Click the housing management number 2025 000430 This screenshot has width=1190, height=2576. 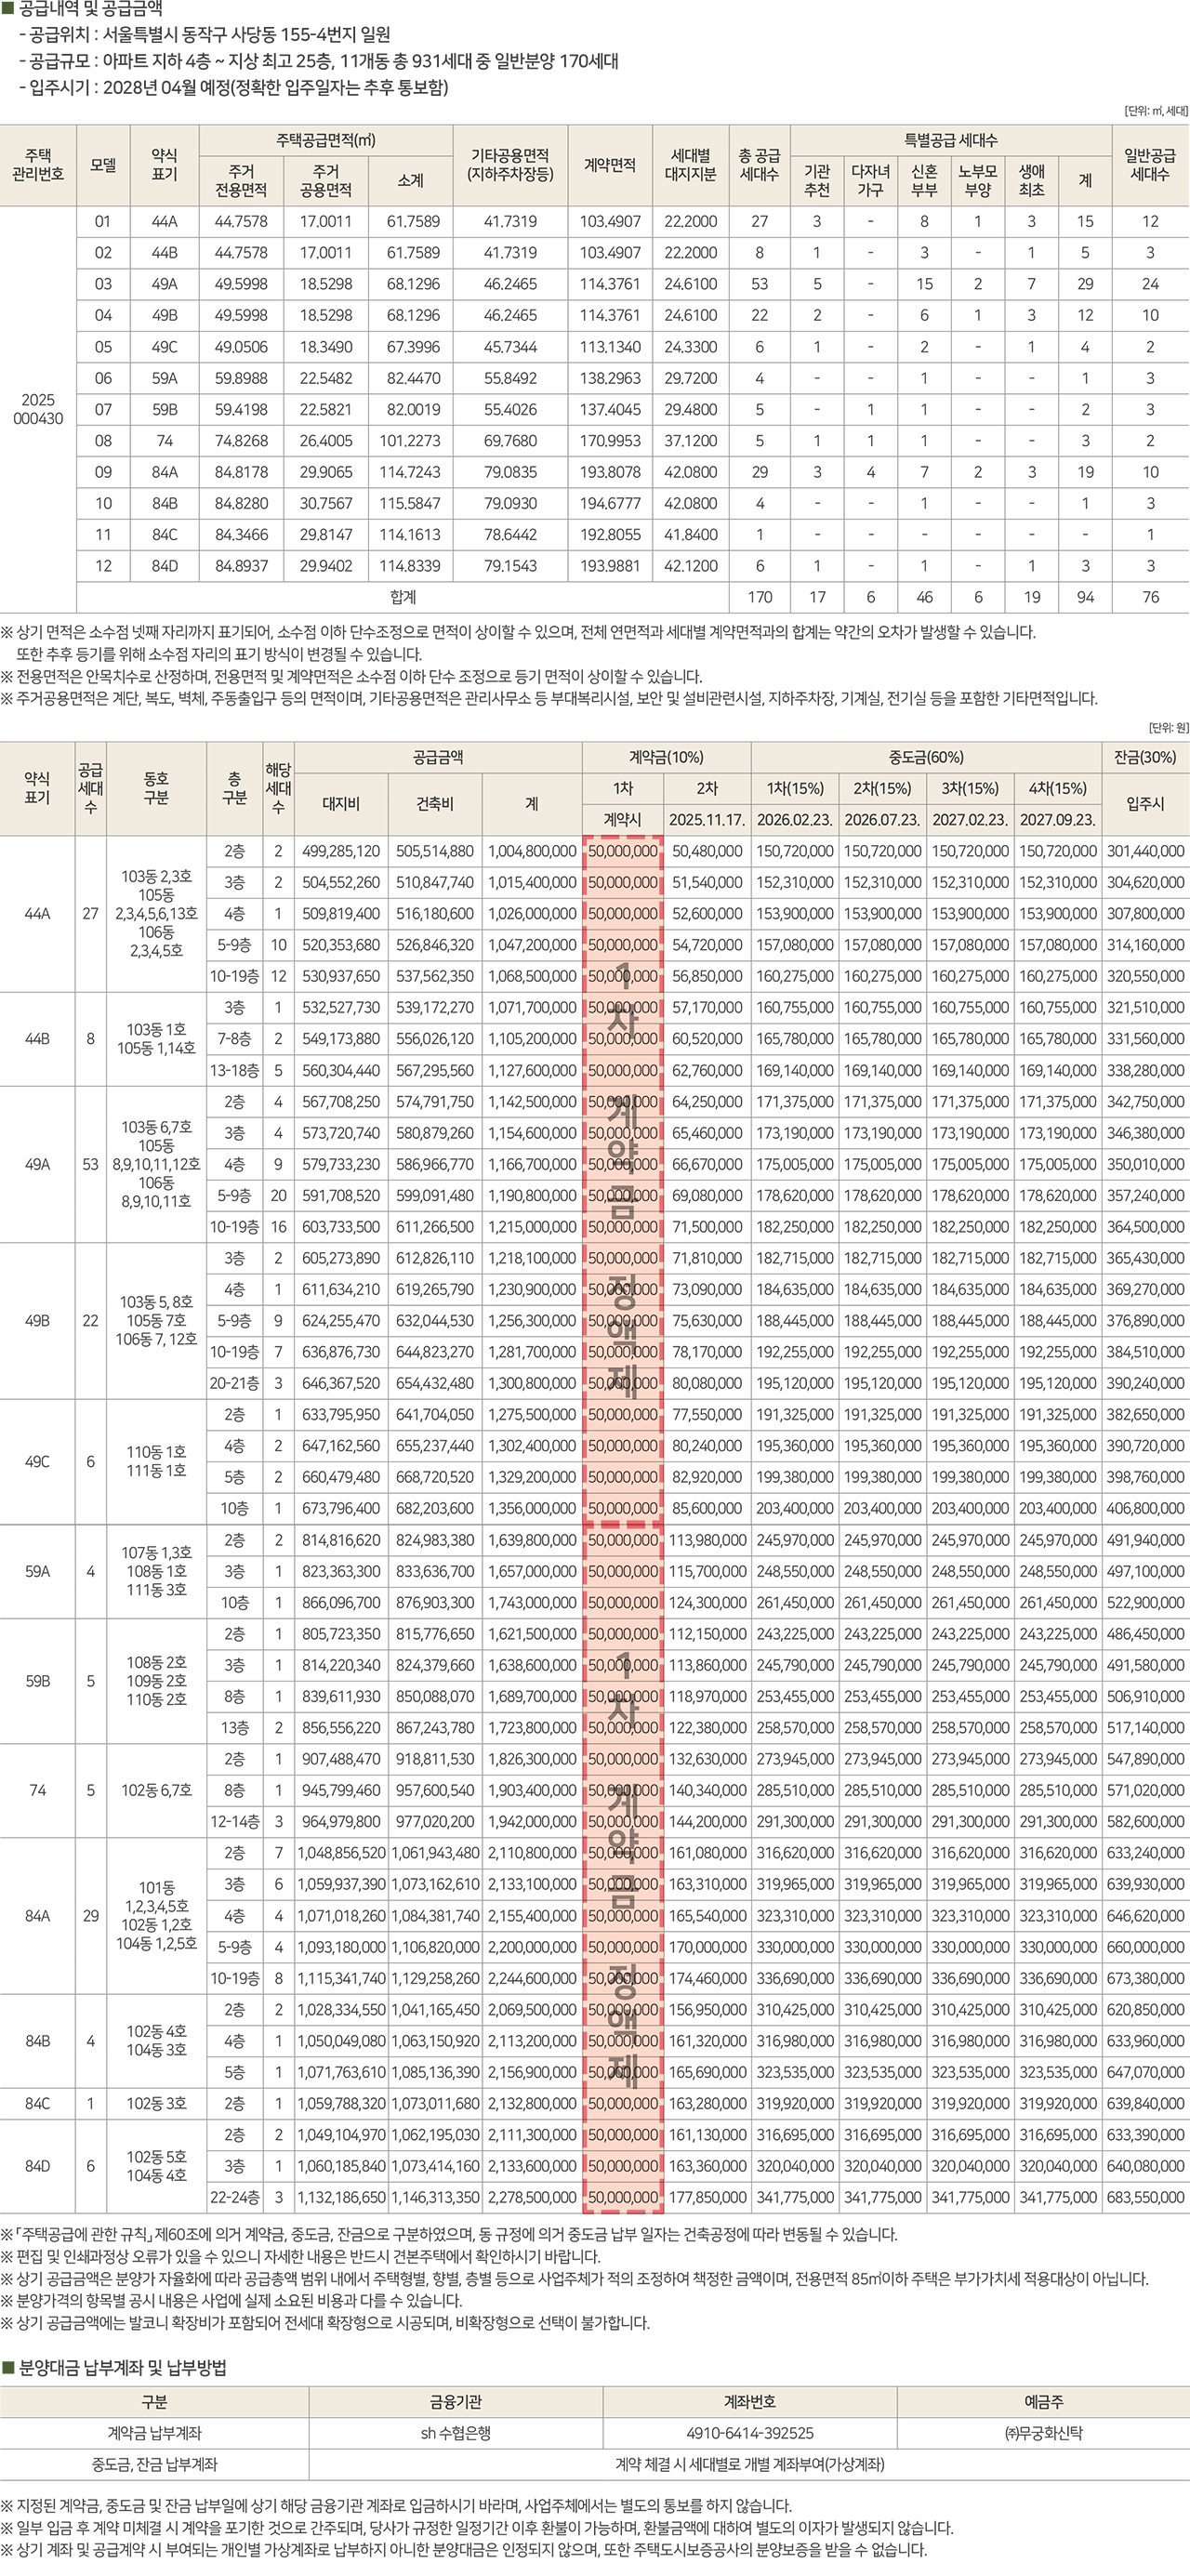pos(38,409)
